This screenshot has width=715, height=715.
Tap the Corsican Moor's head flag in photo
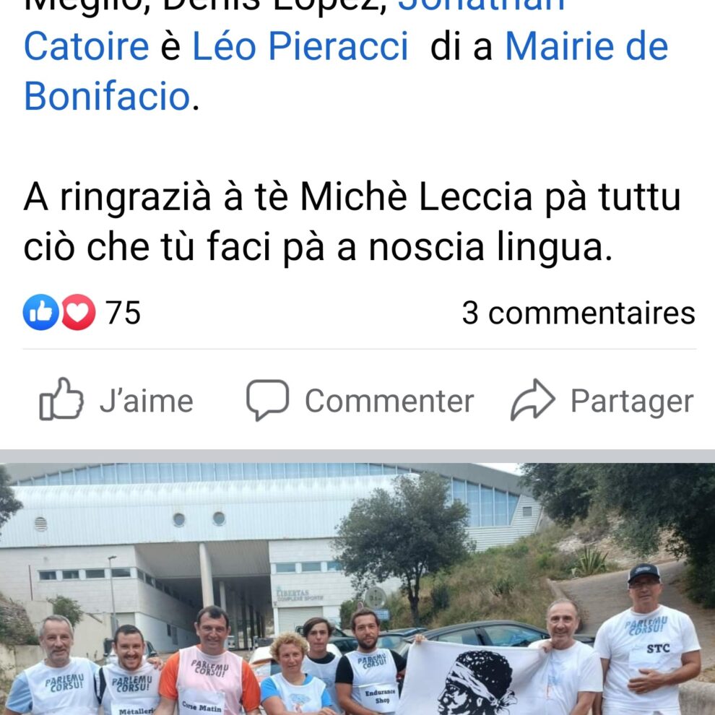coord(474,678)
